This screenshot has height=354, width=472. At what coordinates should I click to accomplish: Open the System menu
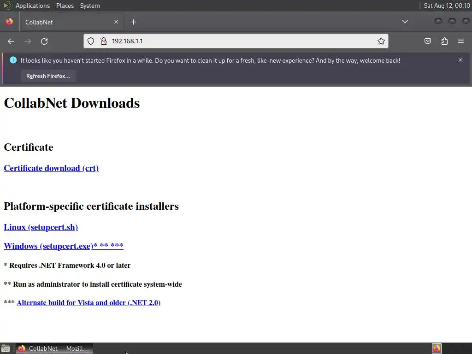pos(90,6)
